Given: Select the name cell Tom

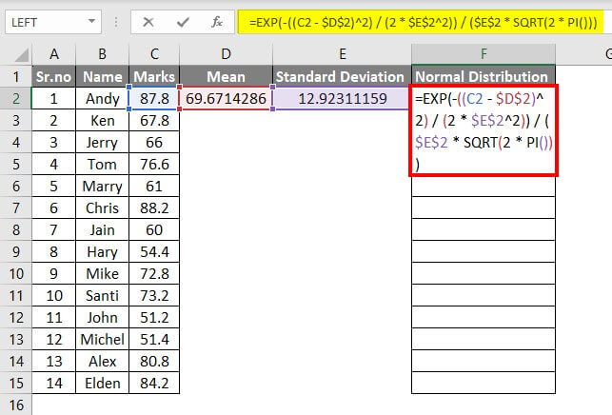Looking at the screenshot, I should click(x=102, y=164).
